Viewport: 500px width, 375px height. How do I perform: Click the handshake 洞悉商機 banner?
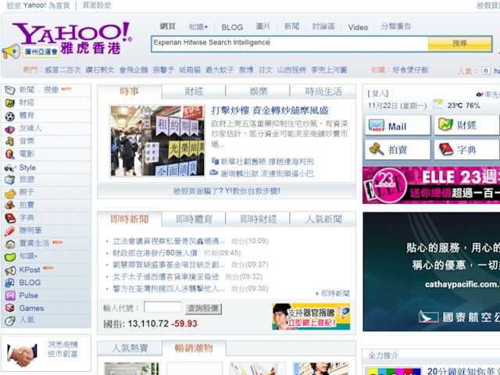[46, 353]
